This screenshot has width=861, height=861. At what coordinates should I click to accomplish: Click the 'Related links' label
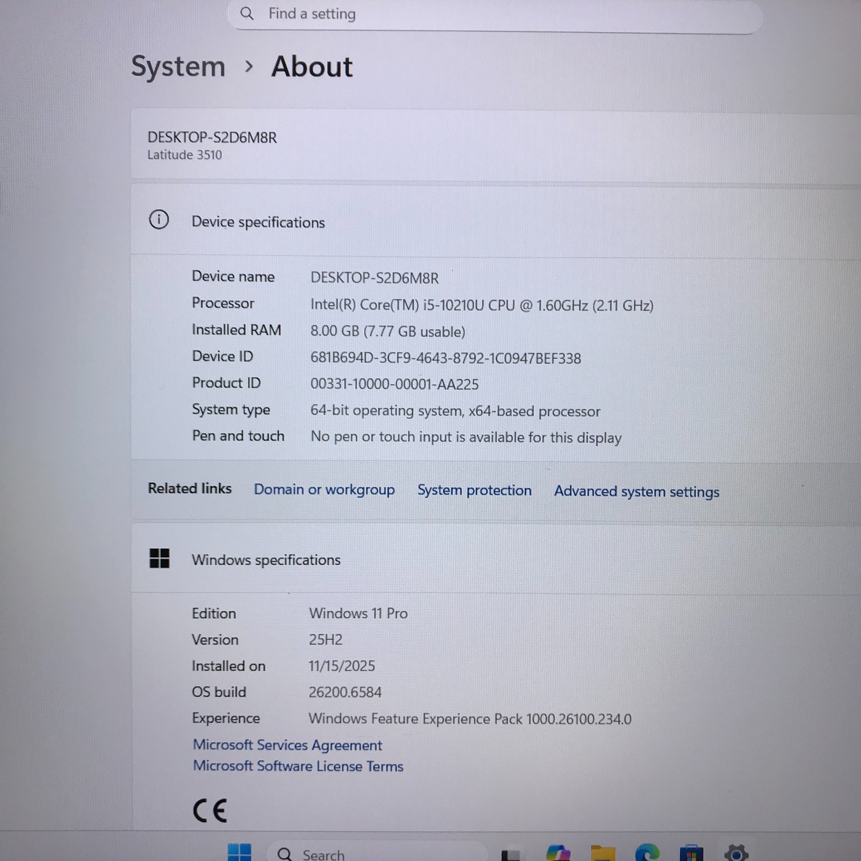click(190, 488)
